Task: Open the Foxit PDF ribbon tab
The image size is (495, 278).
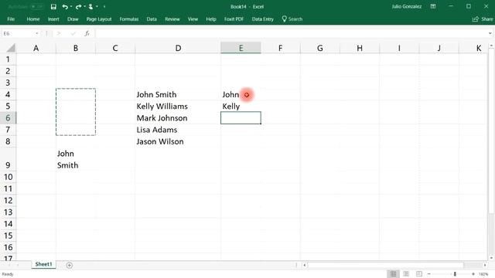Action: coord(234,19)
